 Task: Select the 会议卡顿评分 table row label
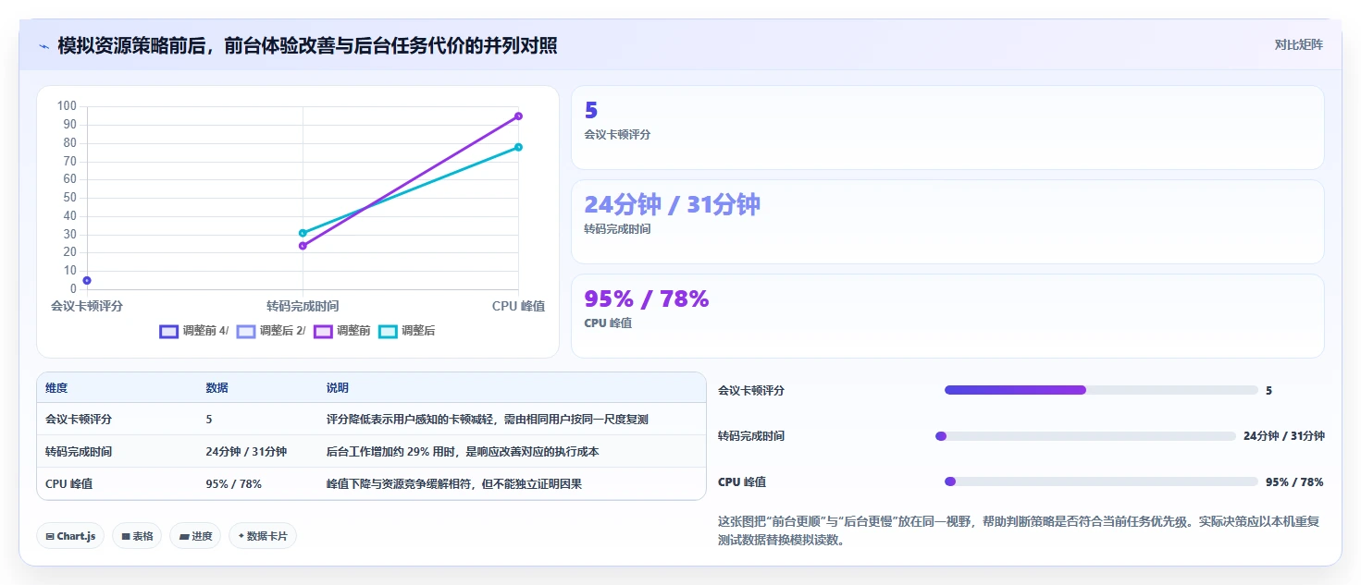79,419
